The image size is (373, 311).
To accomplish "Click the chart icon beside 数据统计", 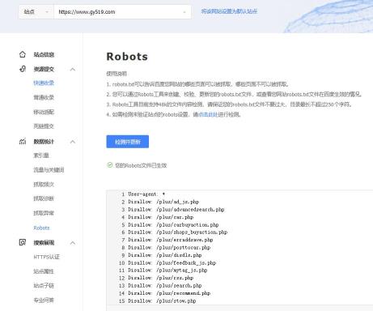I will click(x=23, y=141).
